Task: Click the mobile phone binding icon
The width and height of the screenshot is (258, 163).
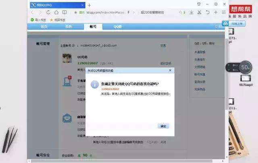Action: (x=67, y=81)
